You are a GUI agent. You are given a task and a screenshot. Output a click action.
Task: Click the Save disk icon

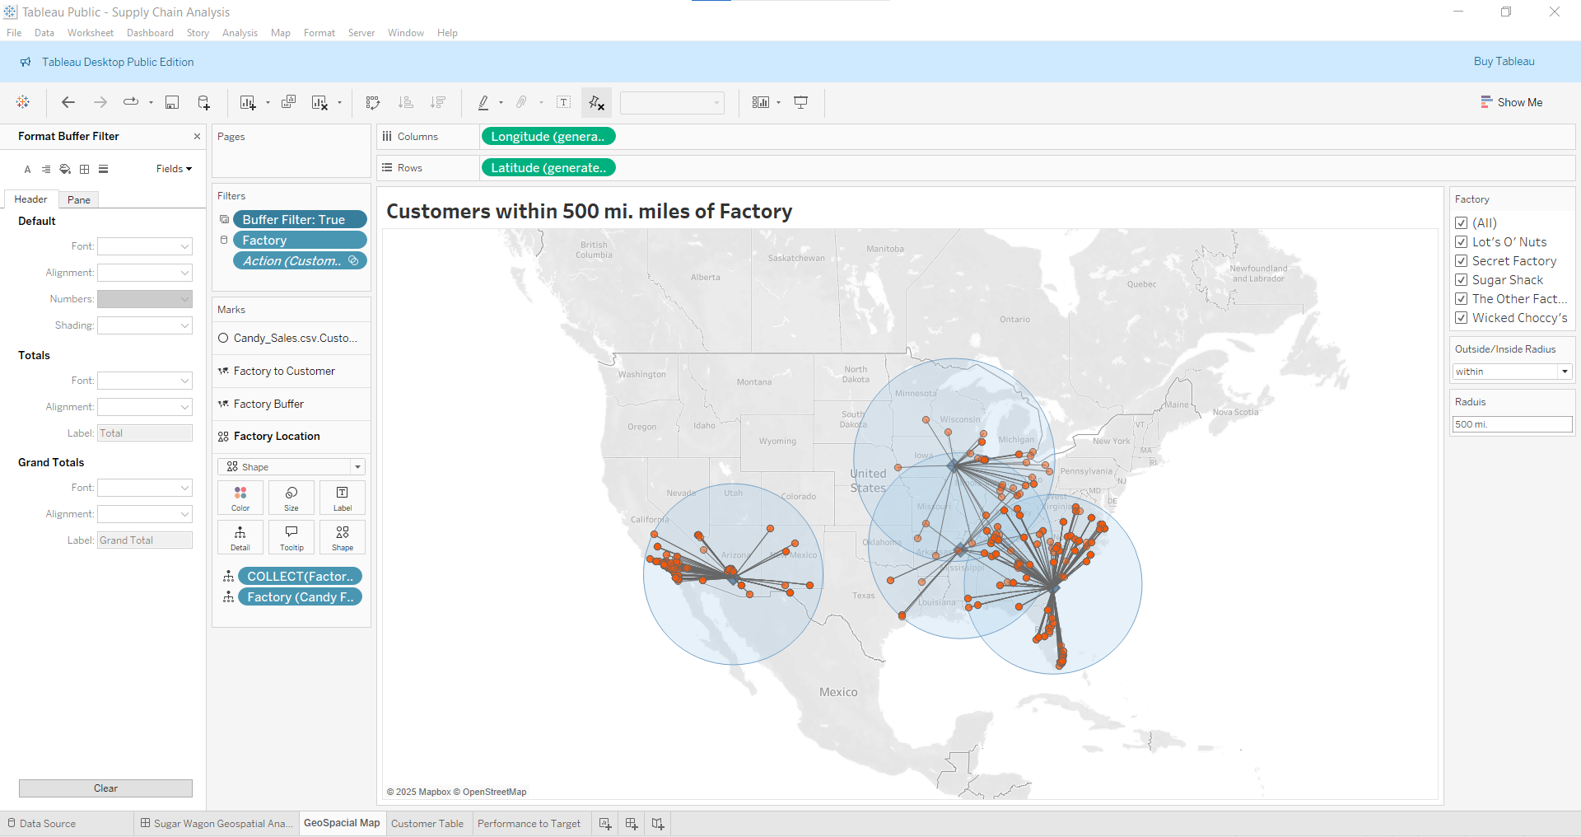point(172,102)
